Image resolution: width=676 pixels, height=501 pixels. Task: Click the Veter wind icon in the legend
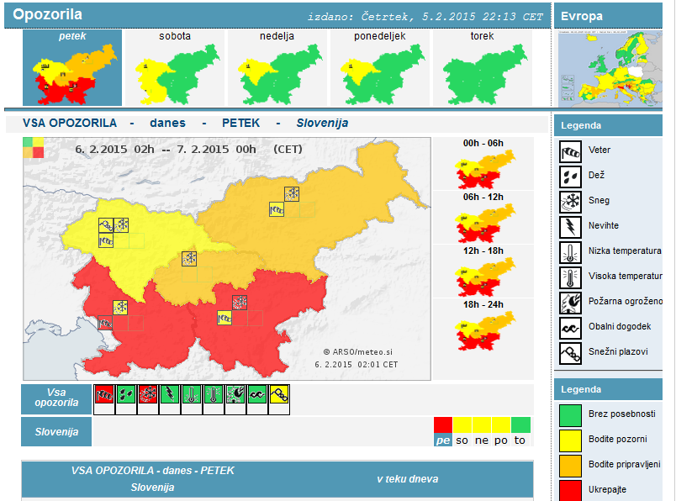pos(570,152)
